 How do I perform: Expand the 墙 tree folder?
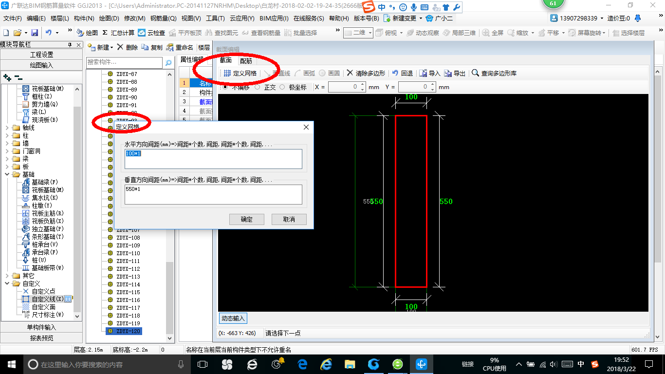point(7,143)
